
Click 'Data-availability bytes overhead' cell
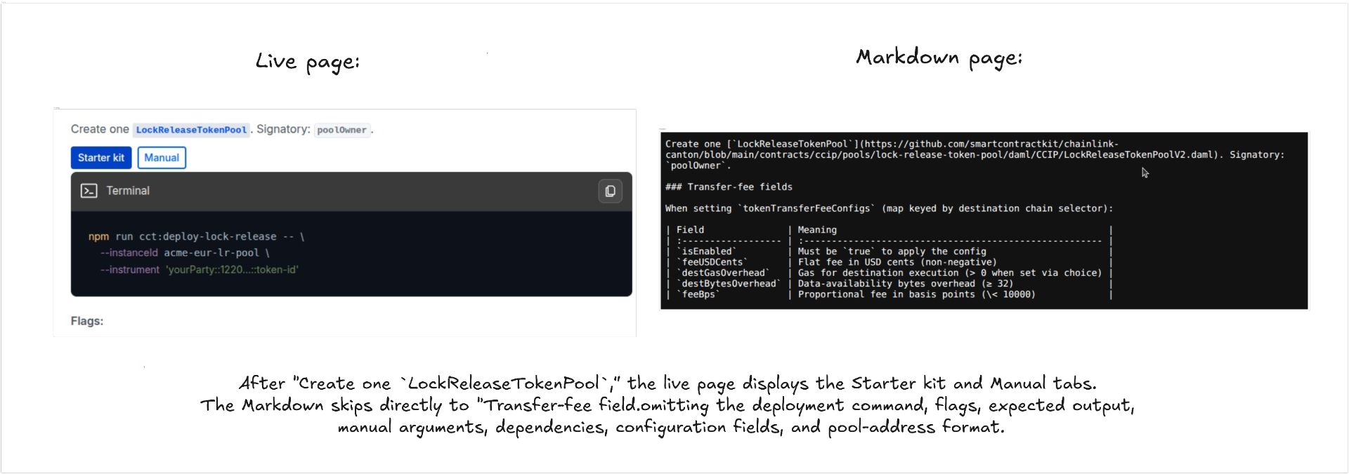(905, 284)
